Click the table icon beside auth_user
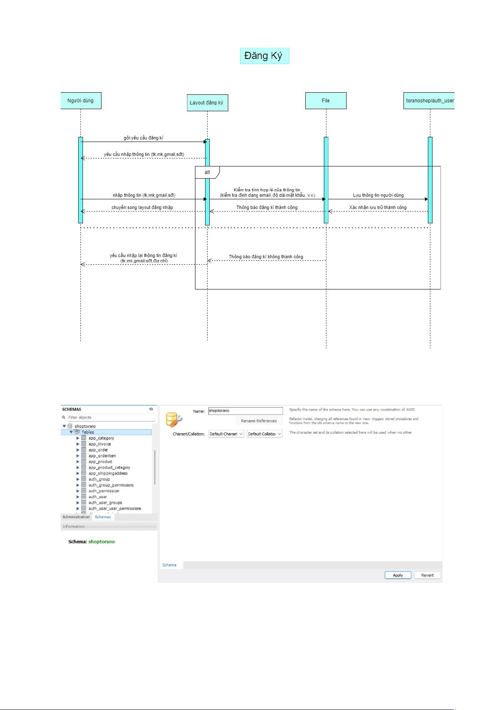This screenshot has width=502, height=710. 84,497
